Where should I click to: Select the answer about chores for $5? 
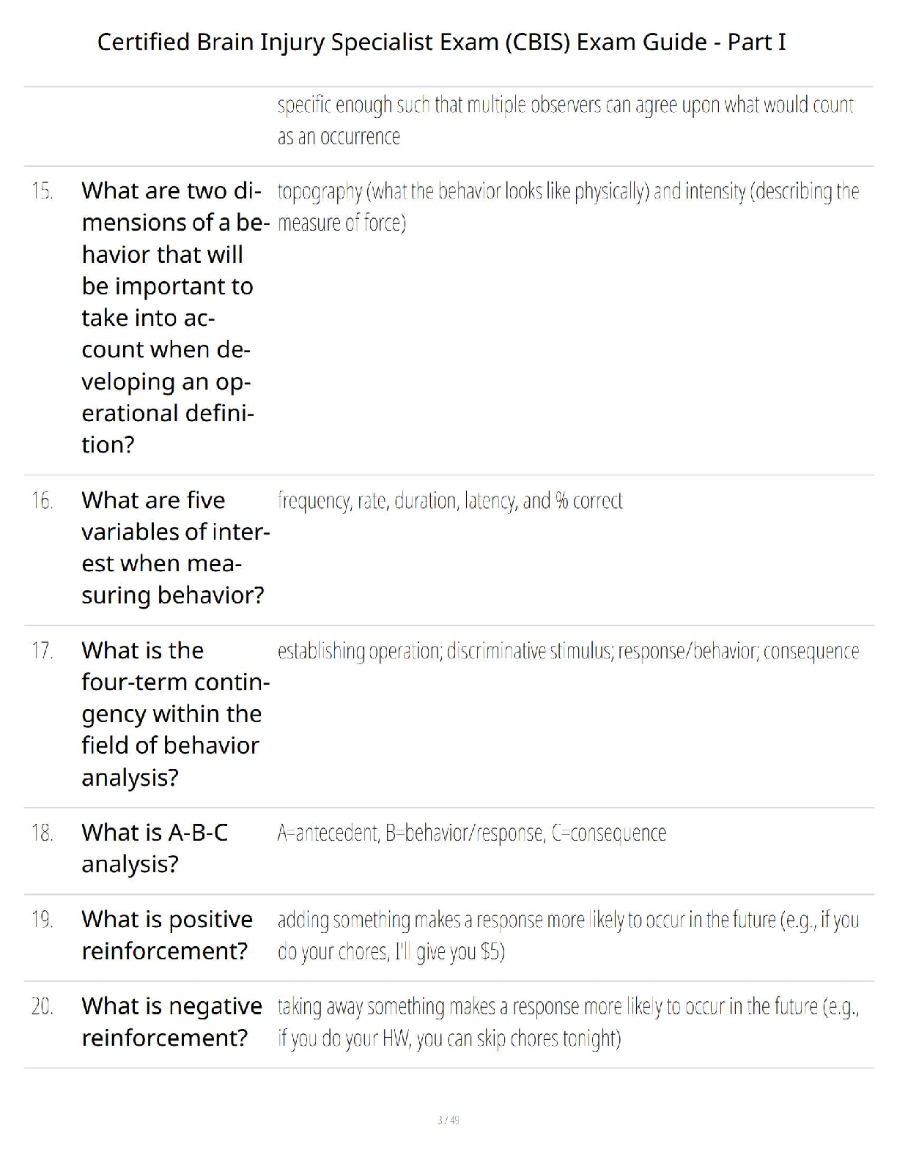click(x=568, y=935)
